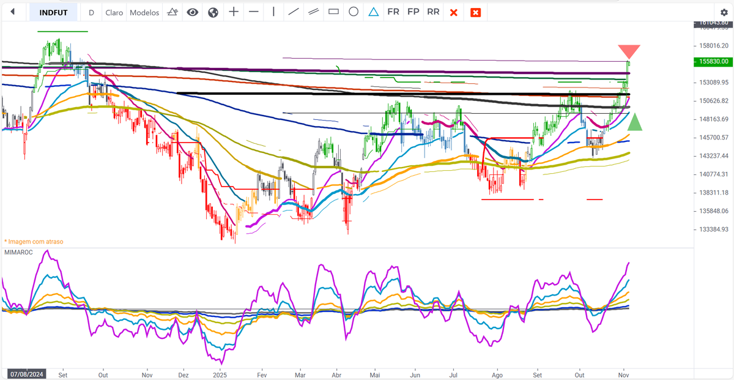This screenshot has width=734, height=380.
Task: Click the 133384.93 price axis value
Action: coord(713,229)
